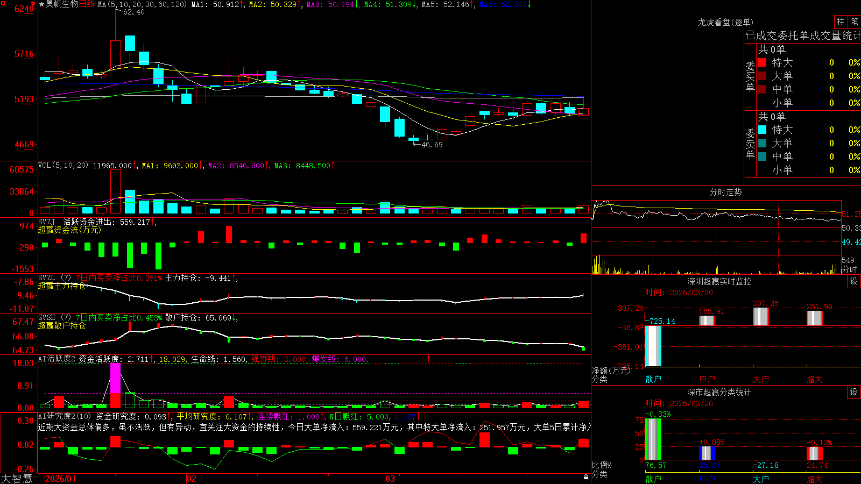The height and width of the screenshot is (484, 861).
Task: Click the red question mark help icon
Action: pyautogui.click(x=33, y=4)
